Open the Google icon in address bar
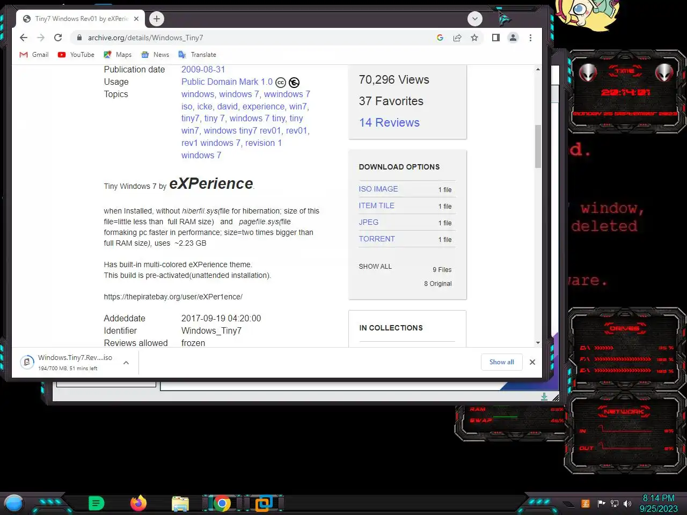Viewport: 687px width, 515px height. [440, 38]
